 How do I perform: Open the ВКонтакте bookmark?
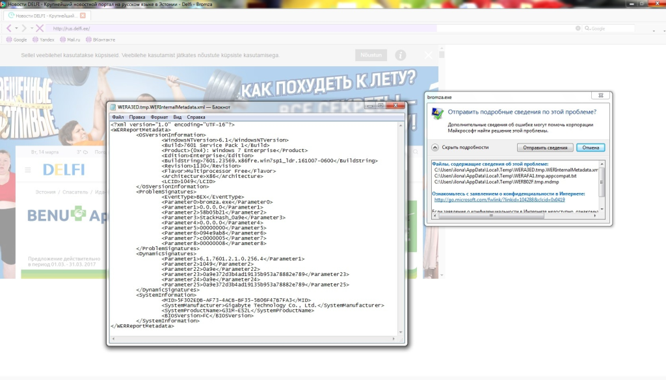click(x=100, y=40)
